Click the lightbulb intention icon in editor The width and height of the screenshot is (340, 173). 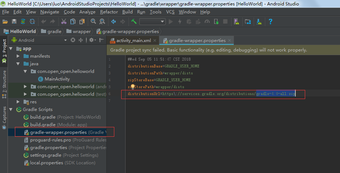tap(133, 87)
